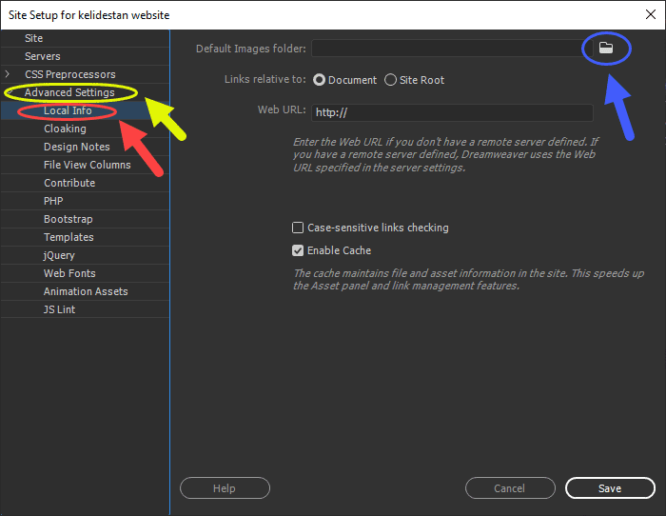Open the Site category

tap(85, 38)
